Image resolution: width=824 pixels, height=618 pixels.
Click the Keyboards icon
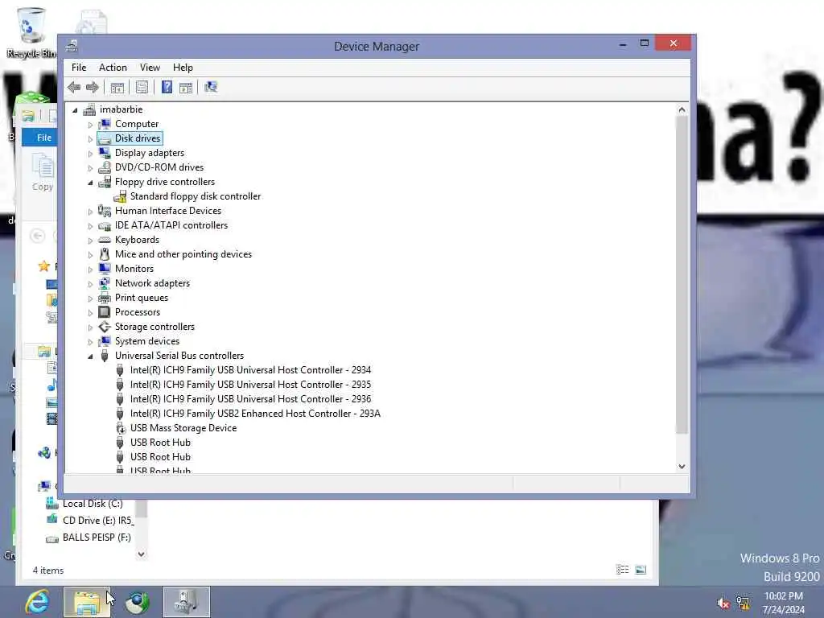click(x=105, y=240)
